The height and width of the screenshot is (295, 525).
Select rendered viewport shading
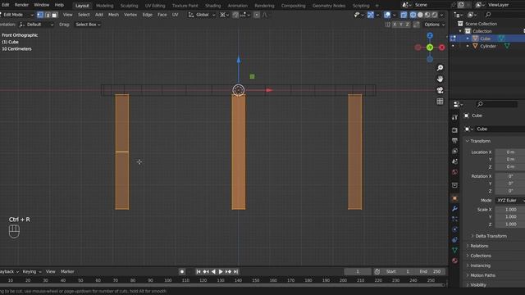tap(435, 15)
